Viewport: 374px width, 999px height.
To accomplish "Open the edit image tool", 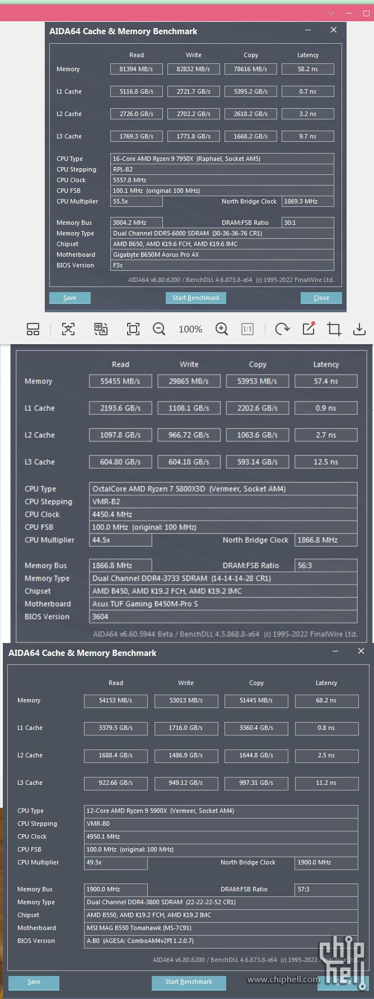I will (308, 329).
